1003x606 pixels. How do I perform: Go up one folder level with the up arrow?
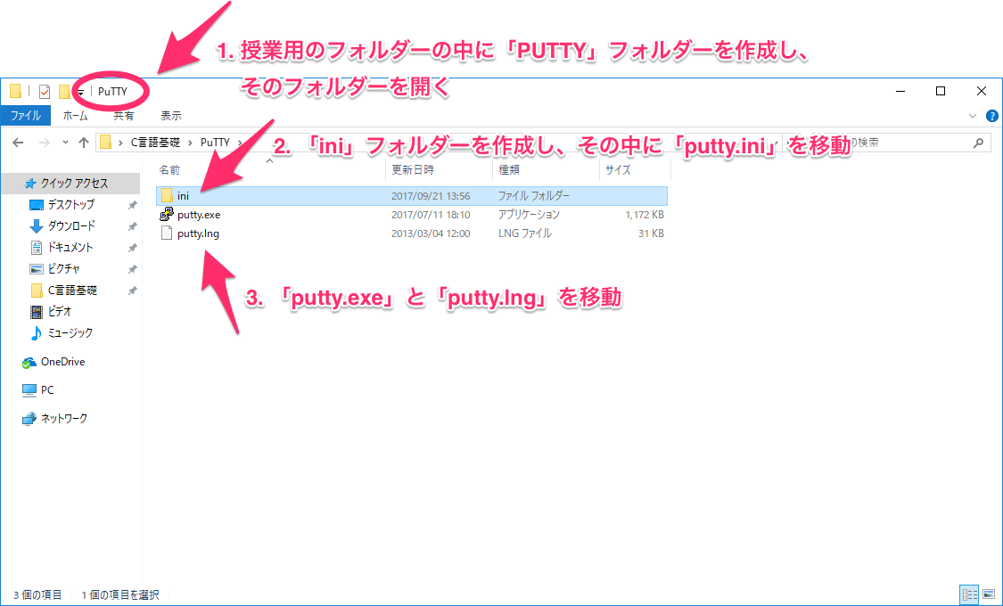tap(84, 141)
